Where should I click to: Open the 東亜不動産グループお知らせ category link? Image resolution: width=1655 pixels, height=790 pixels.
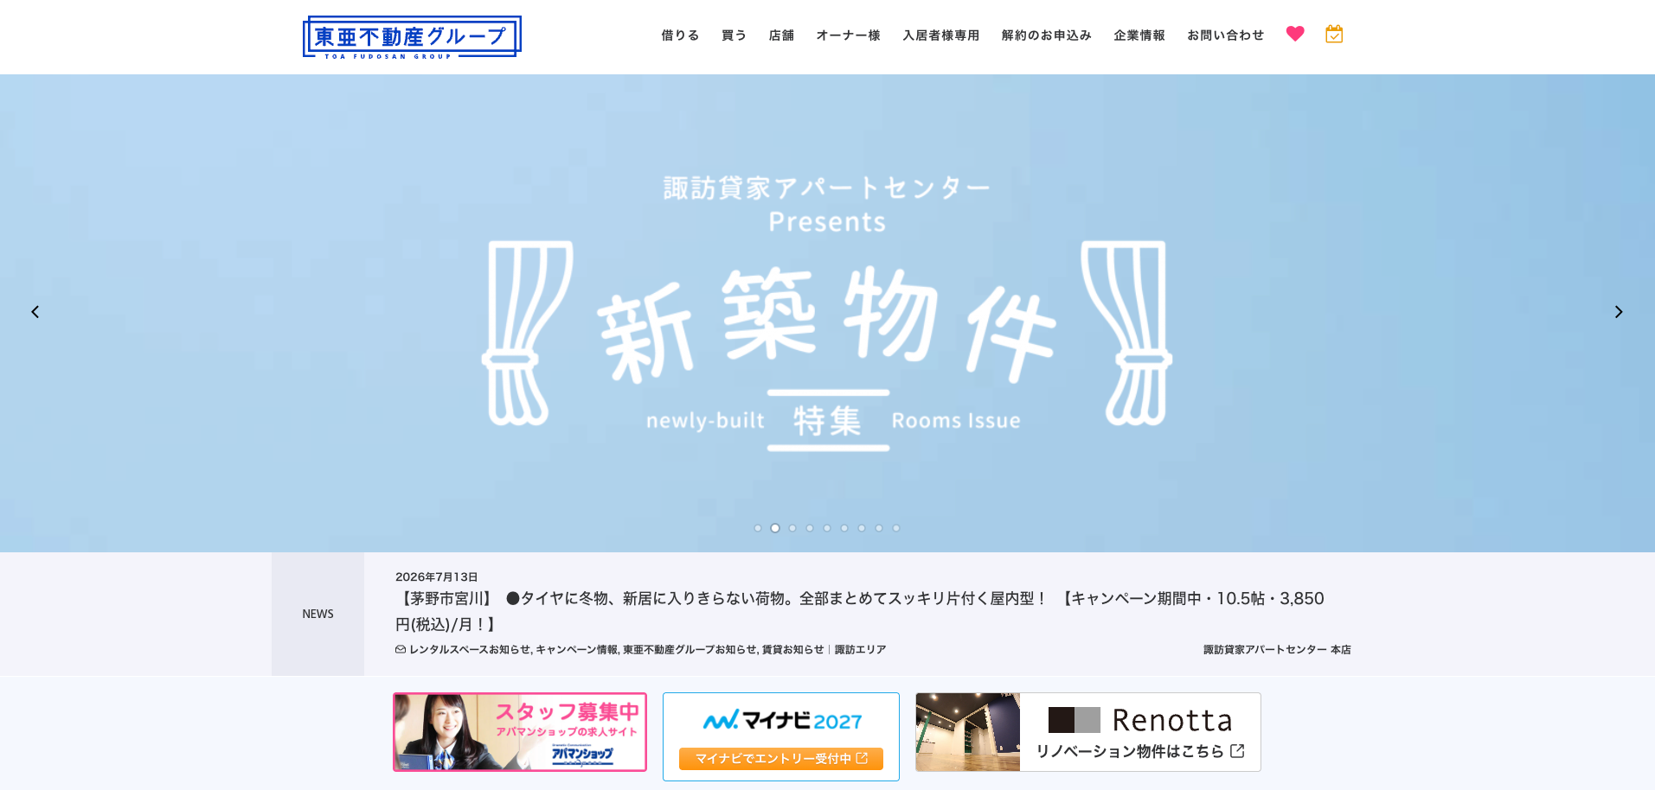click(x=690, y=650)
